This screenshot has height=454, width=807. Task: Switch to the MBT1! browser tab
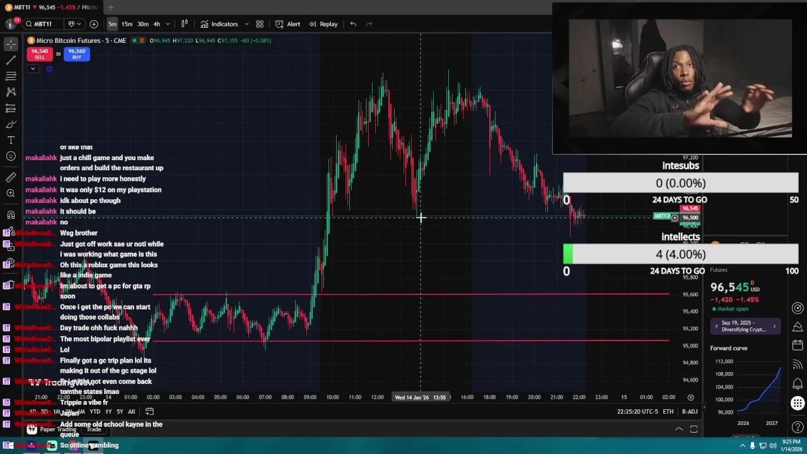point(50,8)
